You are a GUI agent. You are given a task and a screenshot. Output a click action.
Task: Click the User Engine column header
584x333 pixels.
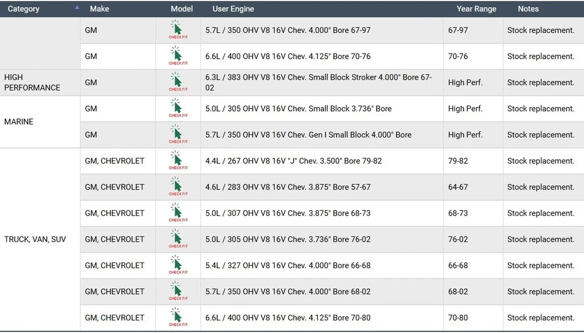click(233, 9)
